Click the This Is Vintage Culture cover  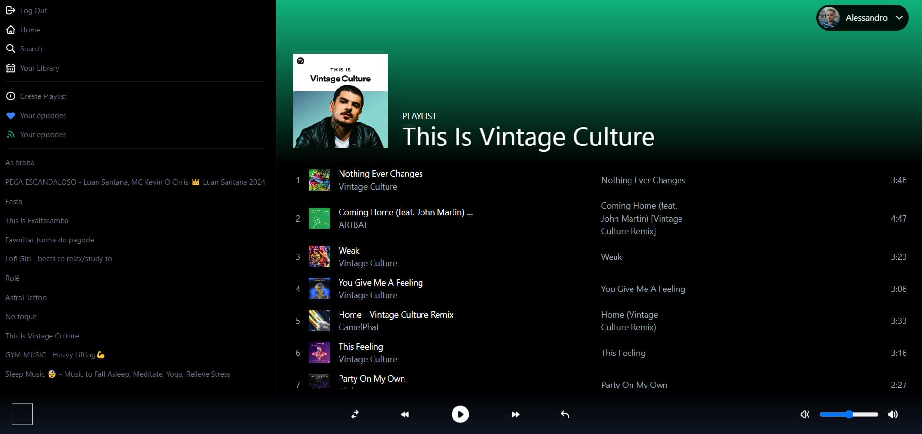(x=340, y=101)
